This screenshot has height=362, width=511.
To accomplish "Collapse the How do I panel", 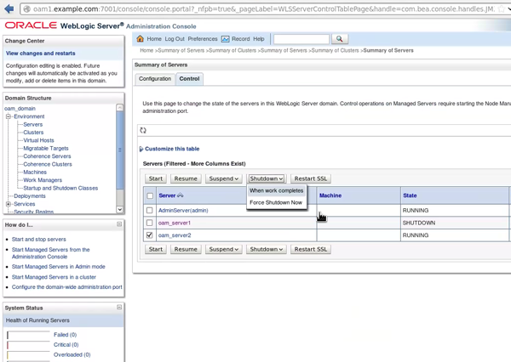I will coord(119,224).
